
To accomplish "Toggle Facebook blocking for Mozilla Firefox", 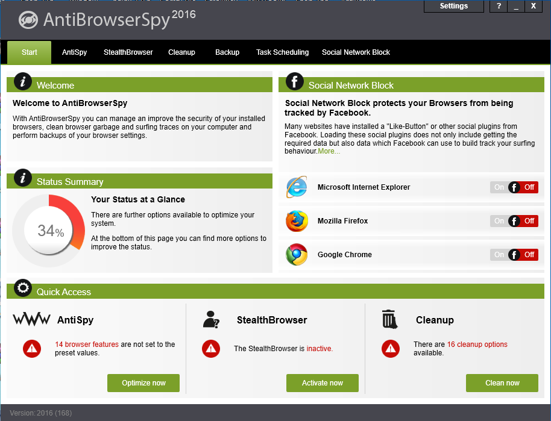I will [x=514, y=221].
